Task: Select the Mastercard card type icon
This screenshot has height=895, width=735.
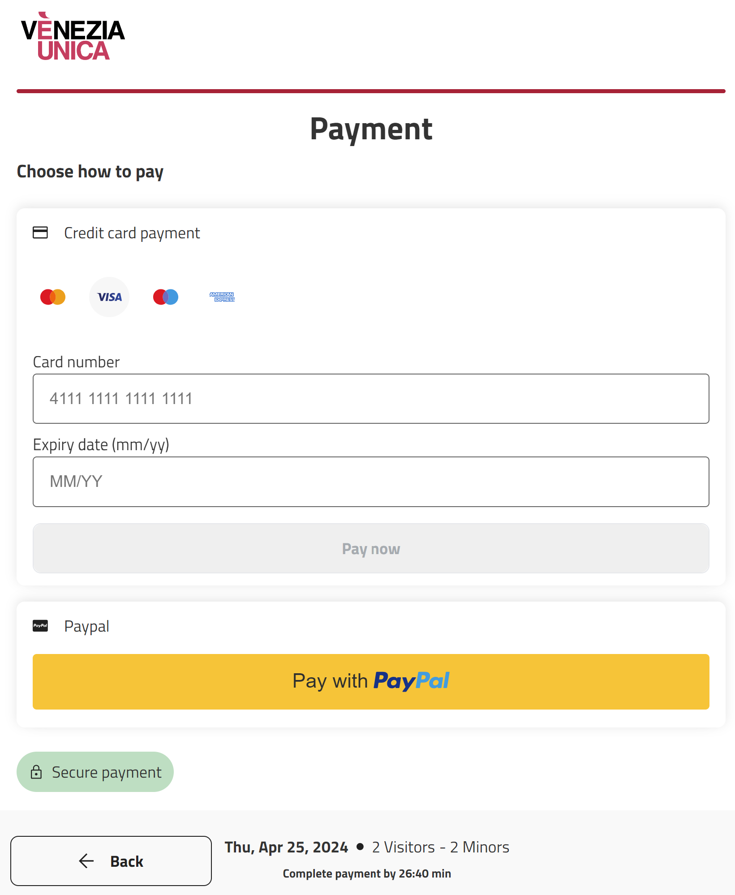Action: pos(53,297)
